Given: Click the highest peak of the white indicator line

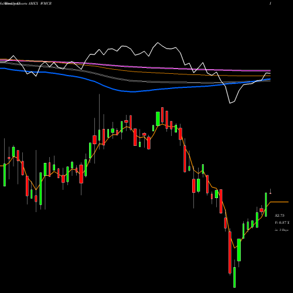Looking at the screenshot, I should pos(158,43).
